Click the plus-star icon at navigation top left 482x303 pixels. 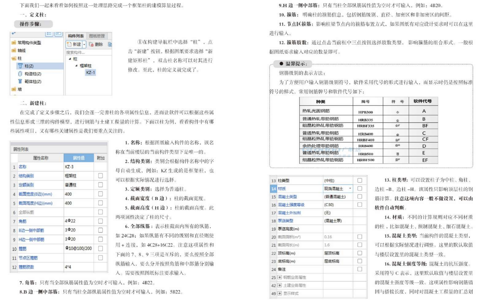(13, 34)
